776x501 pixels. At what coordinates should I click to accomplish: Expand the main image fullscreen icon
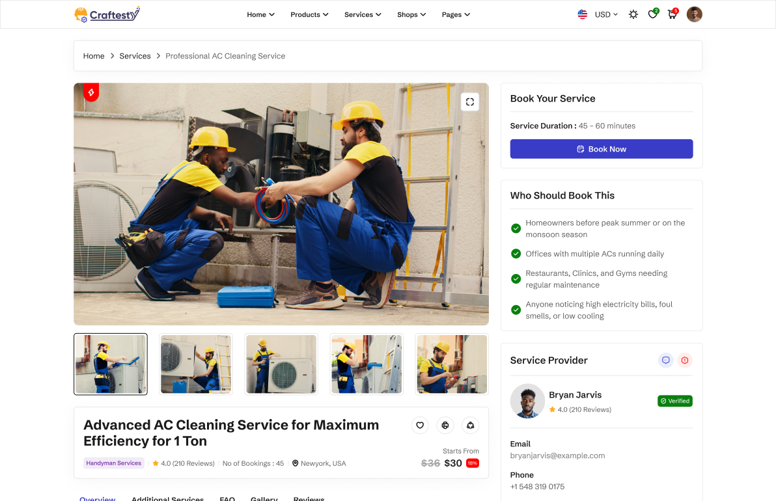point(469,102)
